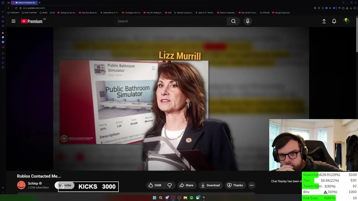Image resolution: width=358 pixels, height=201 pixels.
Task: Open the Schlep channel name link
Action: pos(33,183)
